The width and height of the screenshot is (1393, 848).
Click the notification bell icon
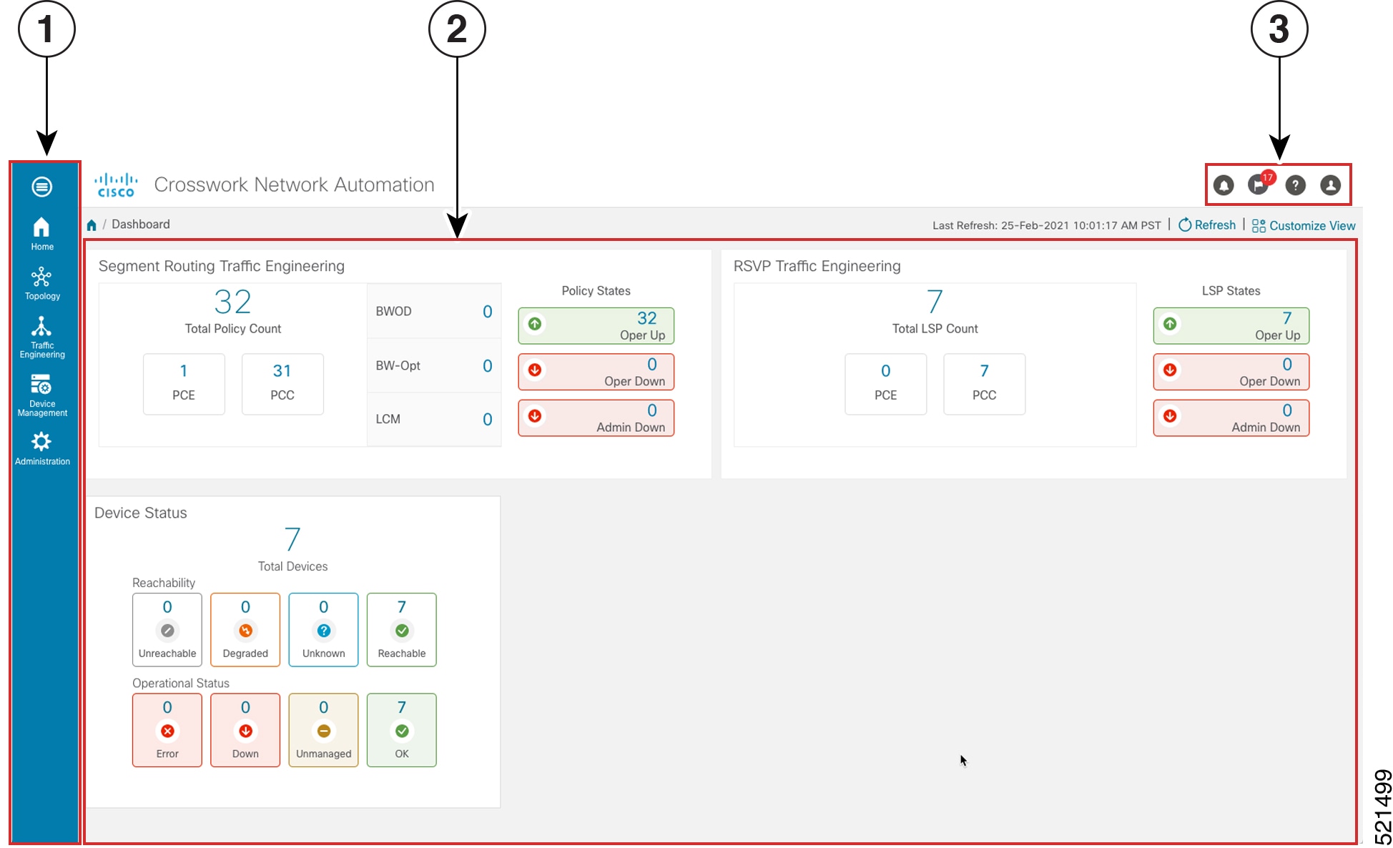click(x=1224, y=185)
